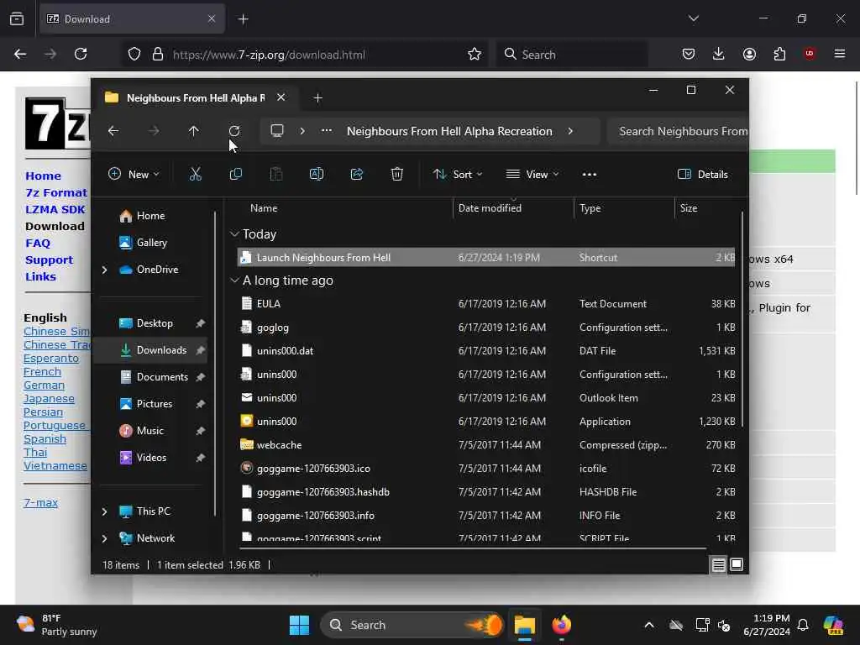Toggle the Details pane button
The height and width of the screenshot is (645, 860).
(703, 175)
